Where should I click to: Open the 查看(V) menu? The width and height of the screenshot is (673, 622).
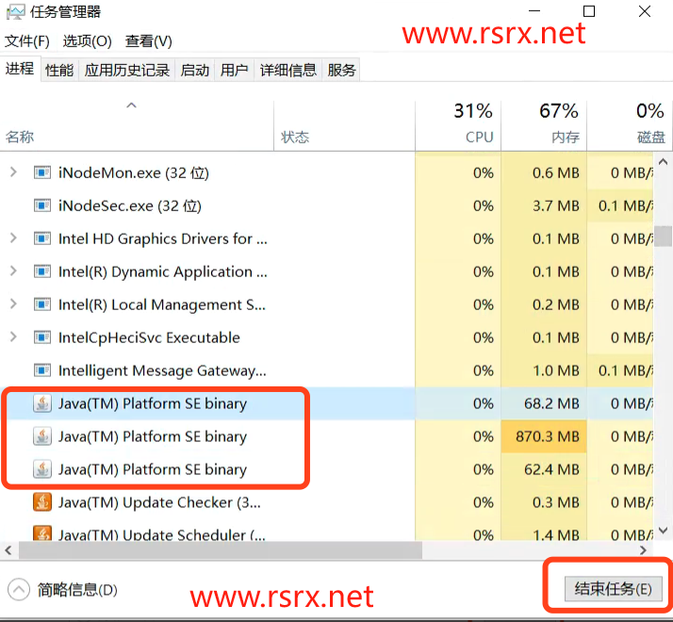tap(149, 41)
